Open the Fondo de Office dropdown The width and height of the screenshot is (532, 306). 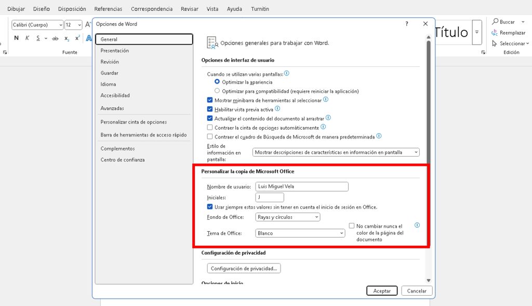[x=288, y=217]
